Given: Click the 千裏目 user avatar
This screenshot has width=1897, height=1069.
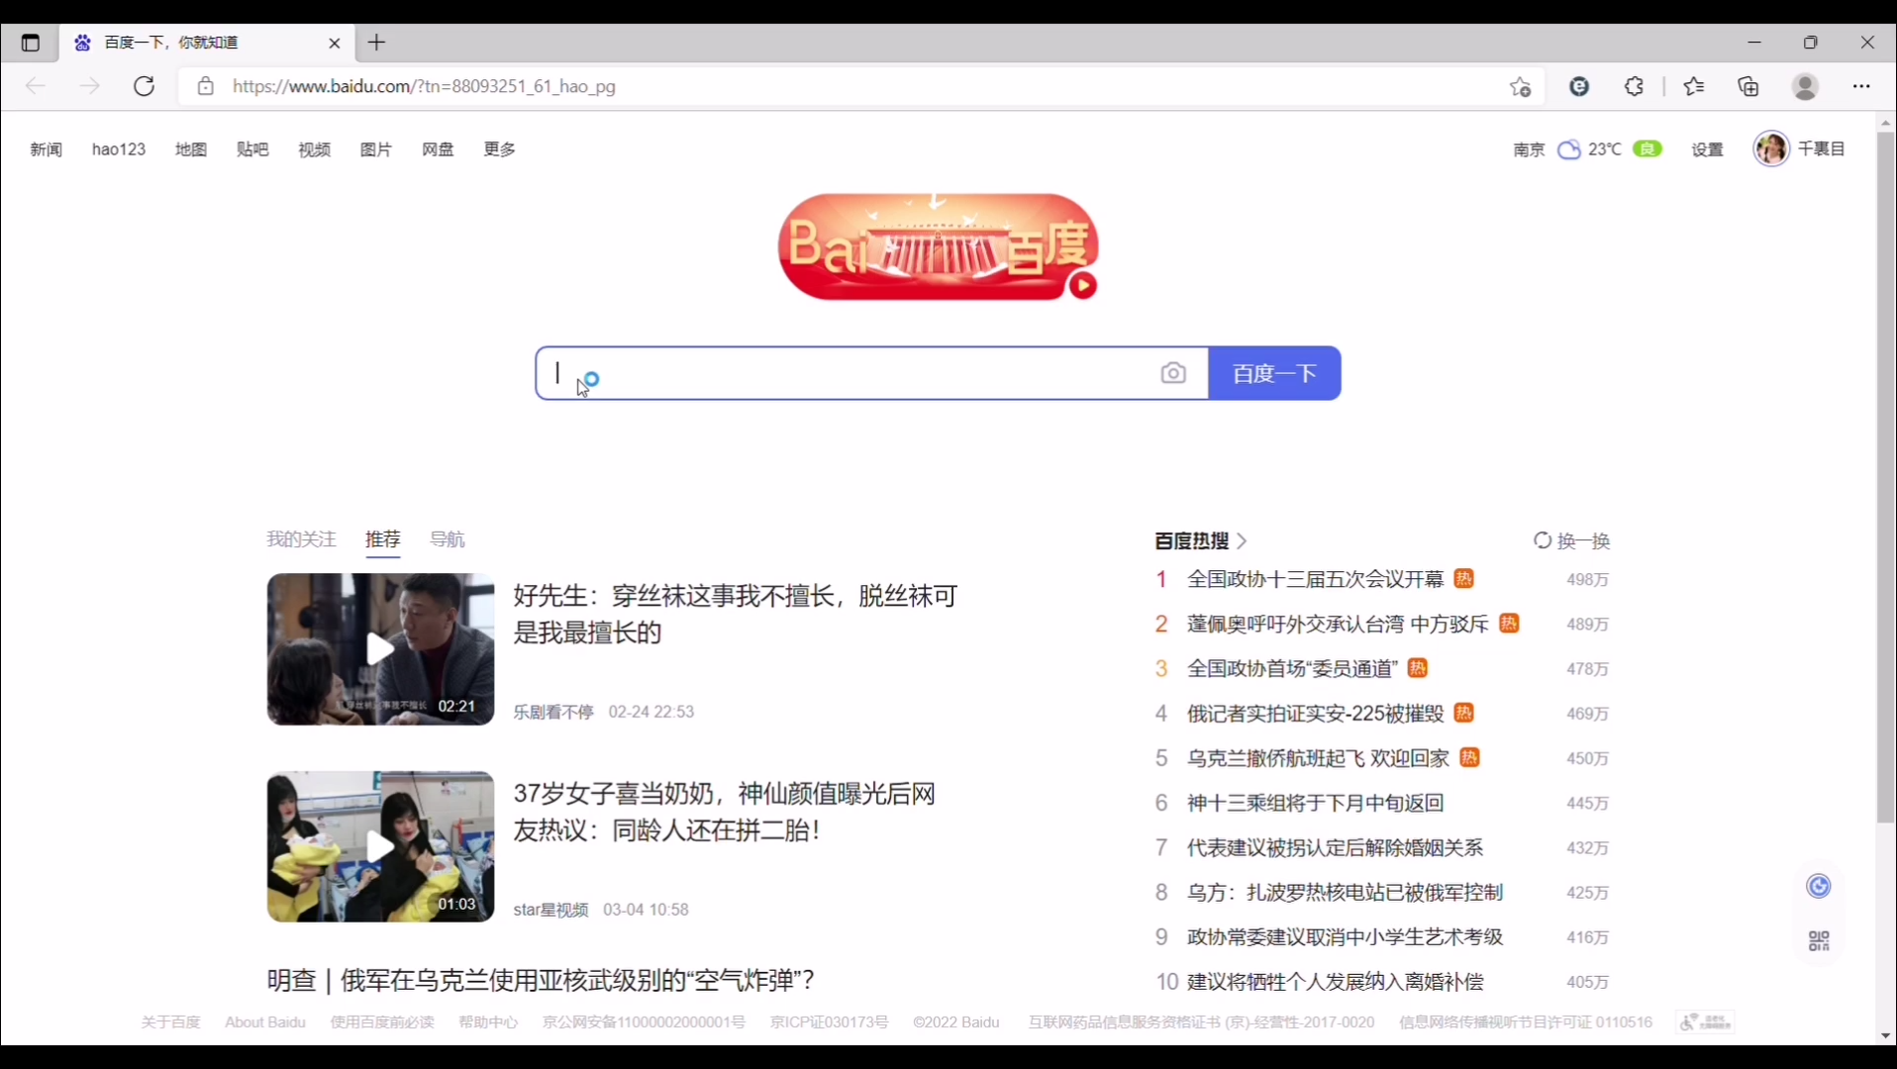Looking at the screenshot, I should click(x=1771, y=148).
